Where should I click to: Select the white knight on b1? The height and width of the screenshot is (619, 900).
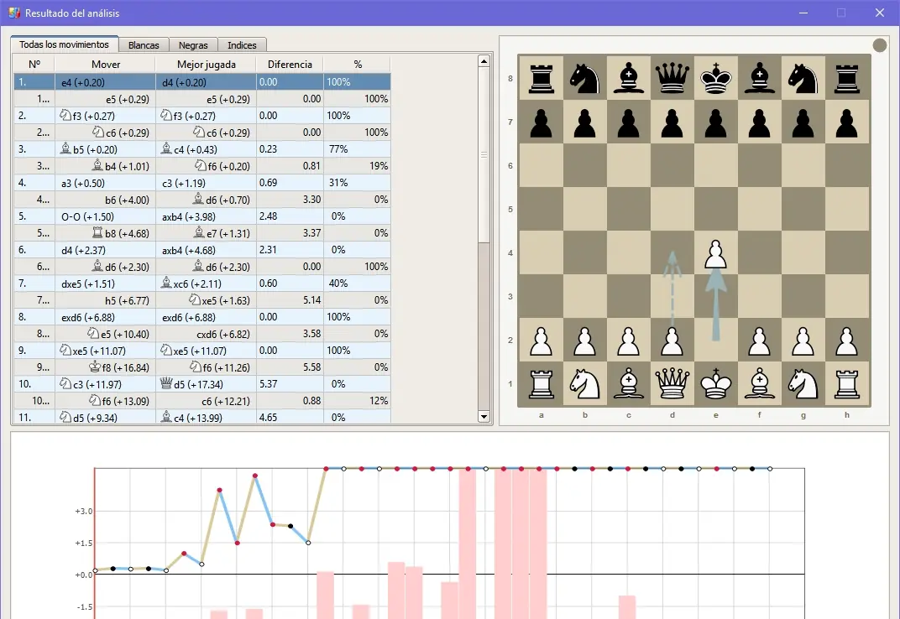coord(585,383)
